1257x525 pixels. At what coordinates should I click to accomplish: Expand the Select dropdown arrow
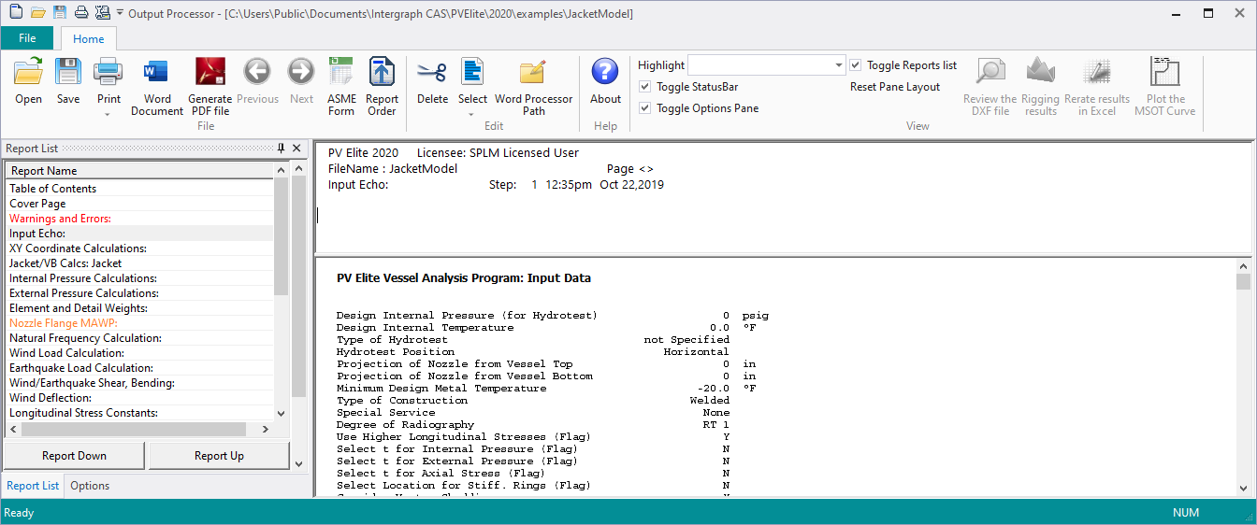tap(471, 115)
